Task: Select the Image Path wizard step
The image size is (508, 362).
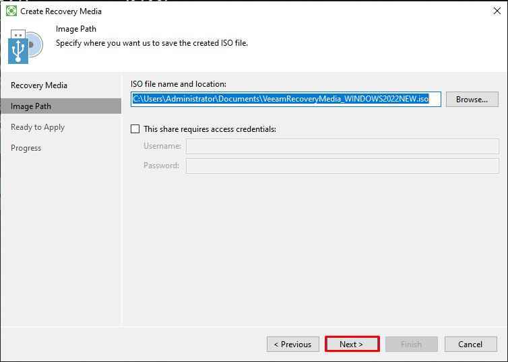Action: coord(61,106)
